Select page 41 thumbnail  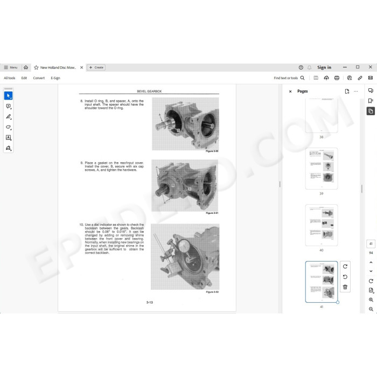pos(322,282)
